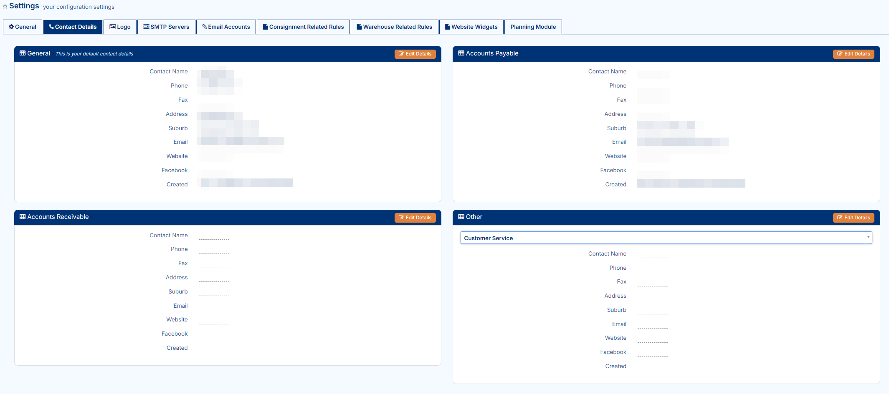Click the paperclip icon on Email Accounts tab
Image resolution: width=889 pixels, height=394 pixels.
click(x=205, y=27)
